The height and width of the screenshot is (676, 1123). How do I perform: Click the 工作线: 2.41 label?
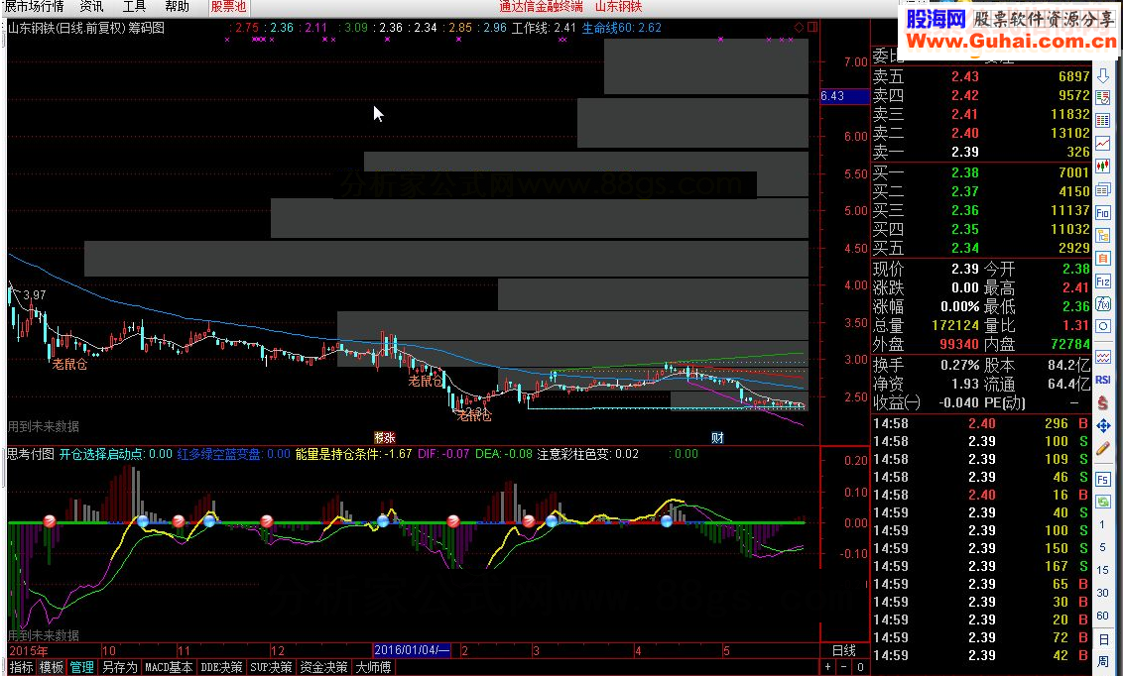click(544, 28)
